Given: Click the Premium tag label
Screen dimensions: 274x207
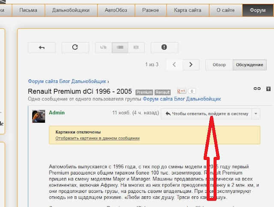Looking at the screenshot, I should click(144, 92).
